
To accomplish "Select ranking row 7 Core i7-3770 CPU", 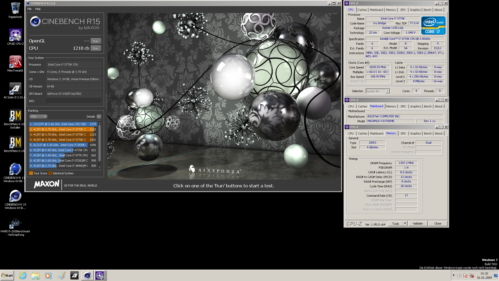I will (63, 155).
